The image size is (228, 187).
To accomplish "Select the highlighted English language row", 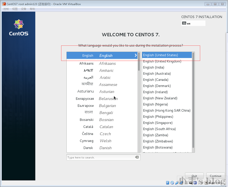I will coord(102,55).
